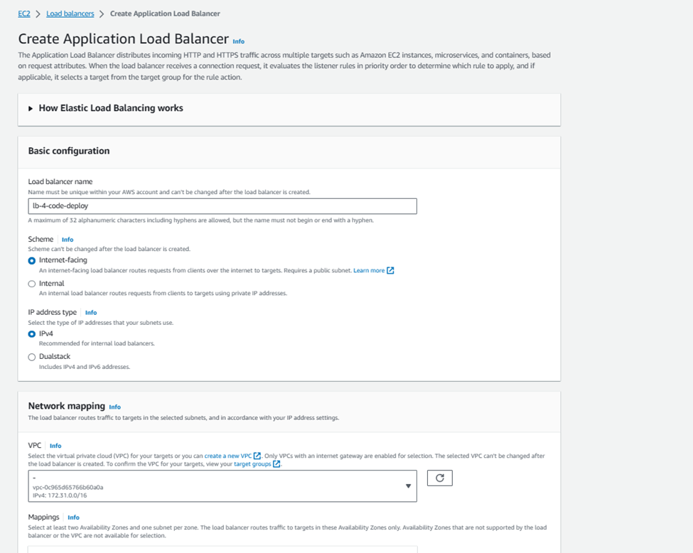693x553 pixels.
Task: Open Info beside the Network mapping heading
Action: [115, 407]
